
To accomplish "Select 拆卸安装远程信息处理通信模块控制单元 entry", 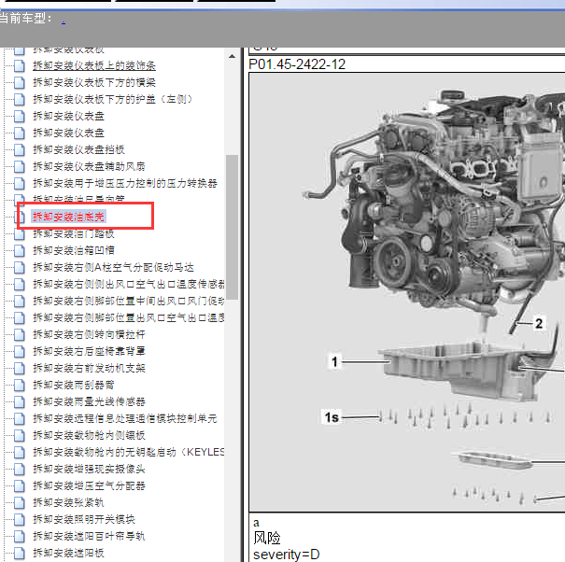I will click(x=125, y=418).
